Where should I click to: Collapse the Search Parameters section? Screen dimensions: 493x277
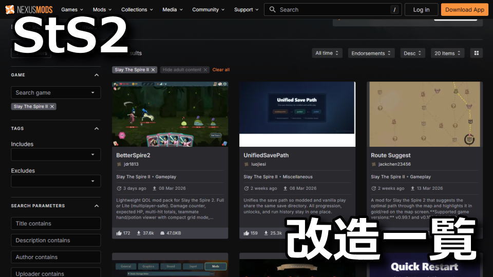[97, 206]
